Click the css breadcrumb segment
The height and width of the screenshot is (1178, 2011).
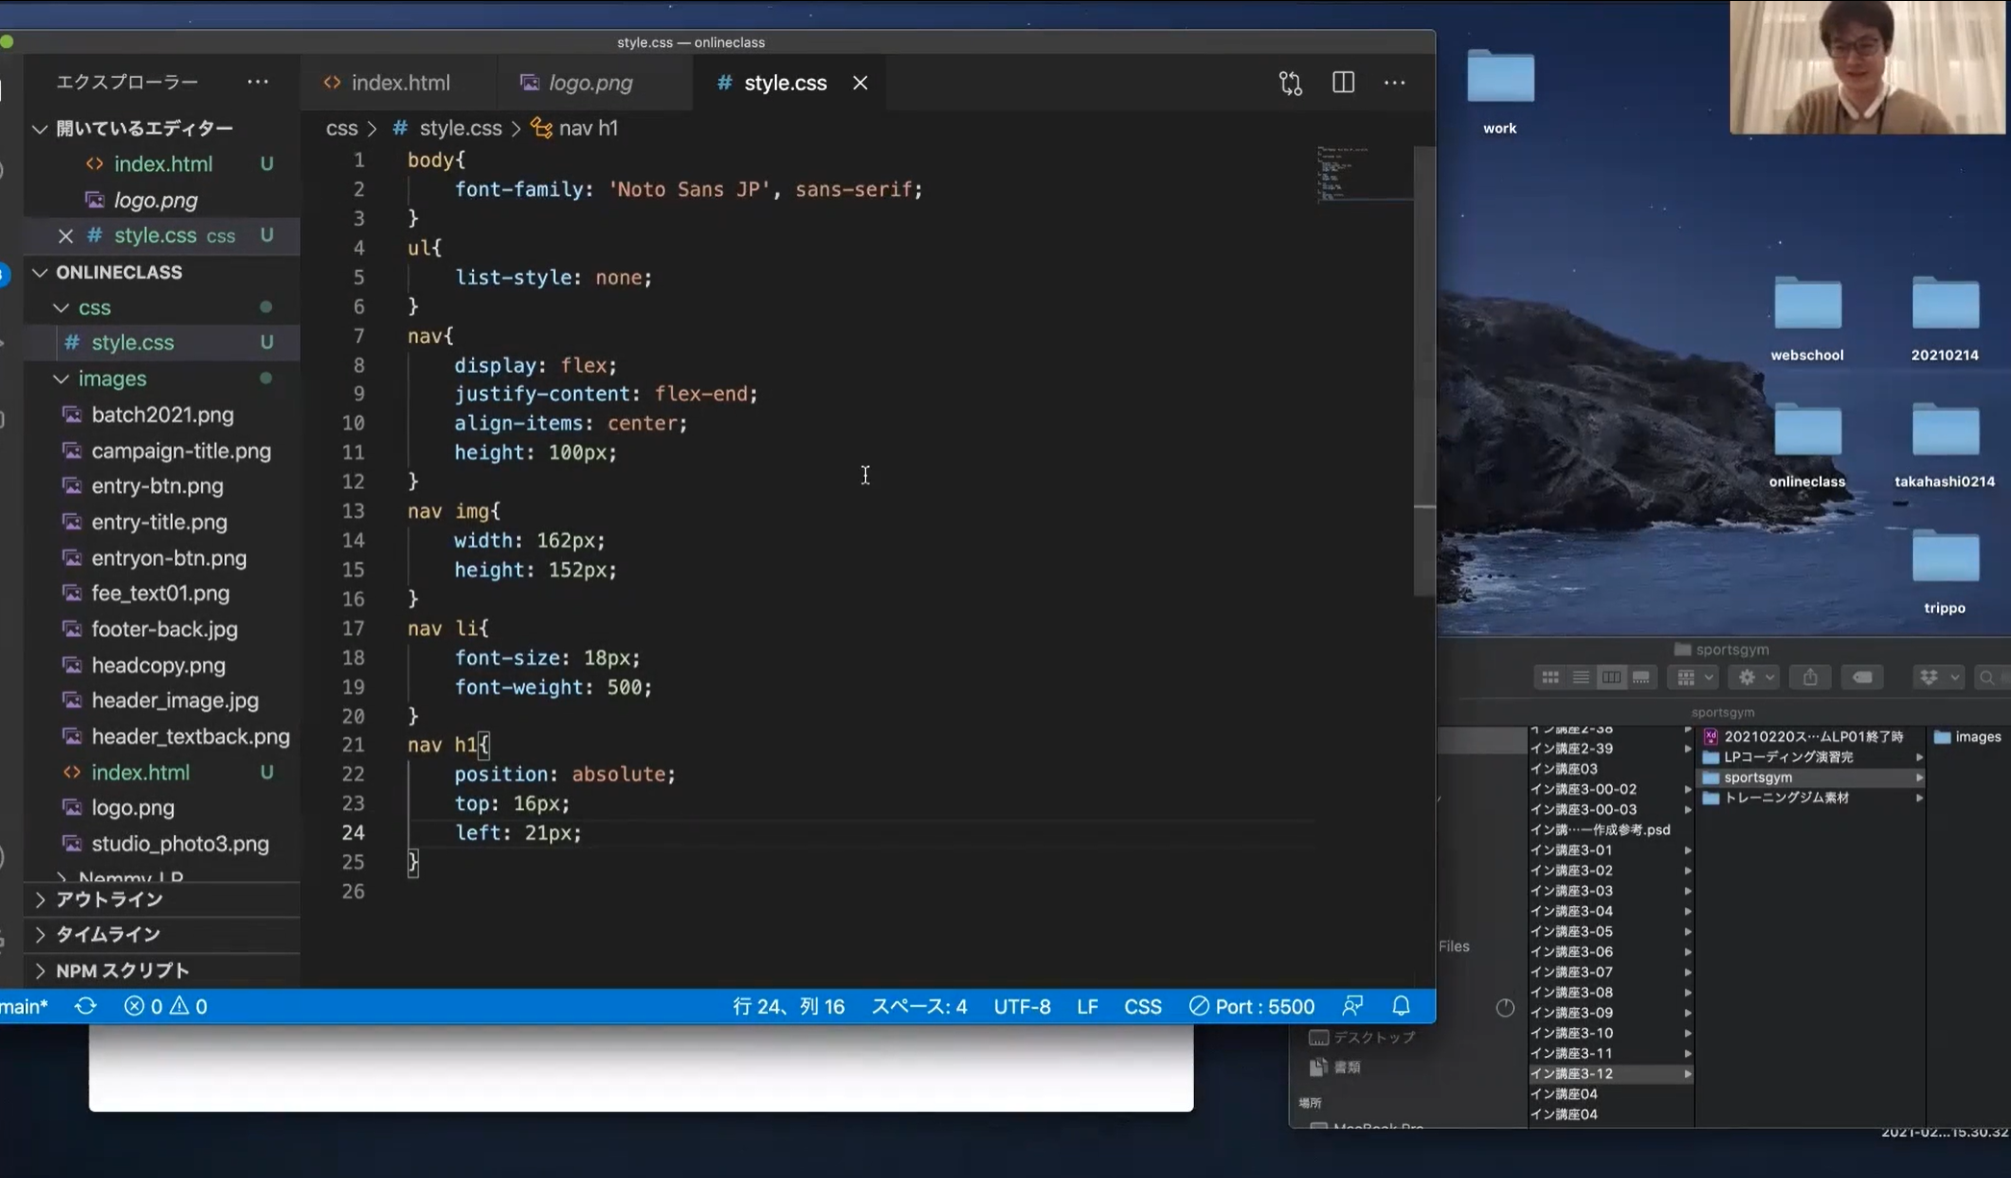[341, 128]
